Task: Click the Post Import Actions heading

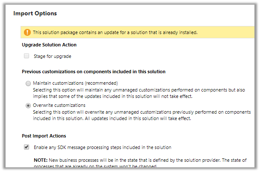Action: (44, 136)
